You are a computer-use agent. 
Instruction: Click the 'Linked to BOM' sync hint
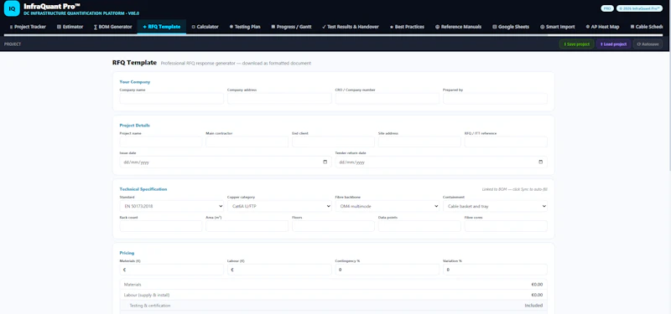(x=514, y=189)
